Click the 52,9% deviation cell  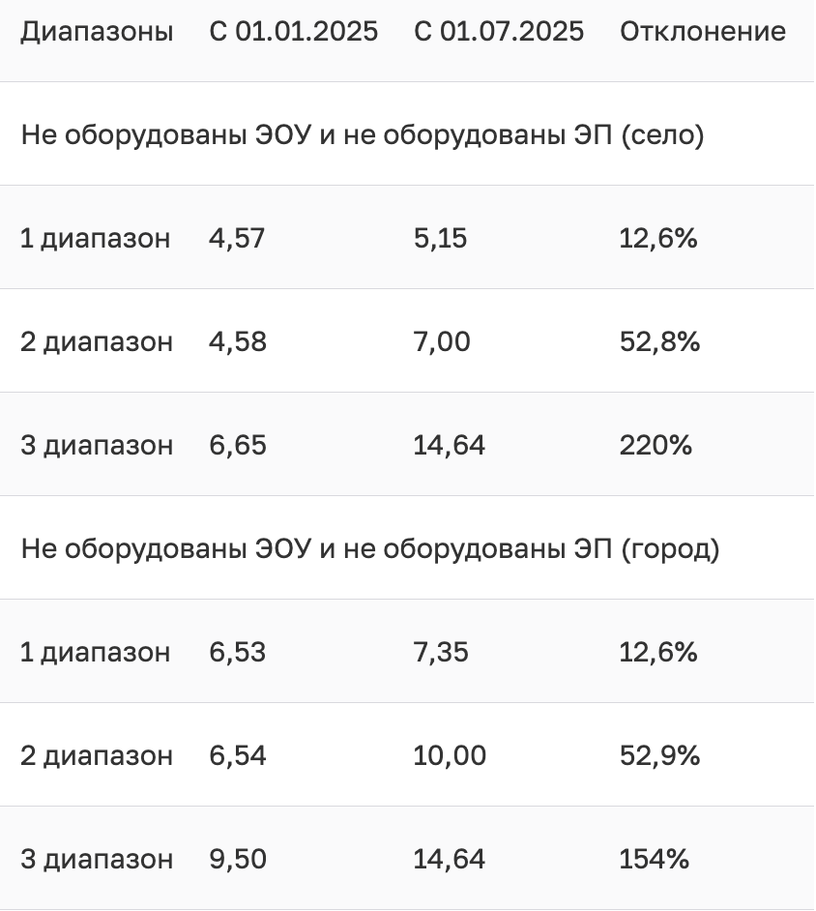click(659, 755)
